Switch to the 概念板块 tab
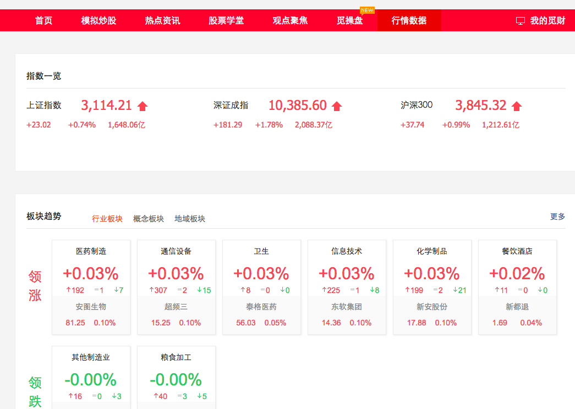The width and height of the screenshot is (575, 409). 147,218
